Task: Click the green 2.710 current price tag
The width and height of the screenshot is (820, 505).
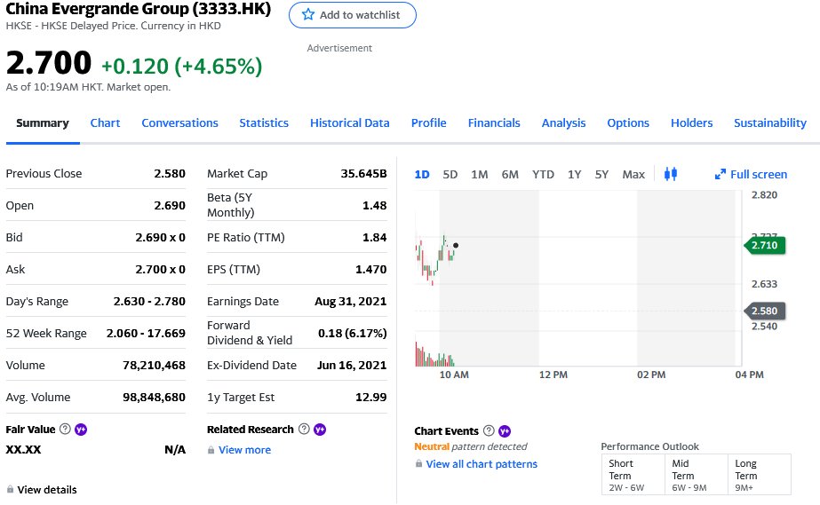Action: (x=765, y=245)
